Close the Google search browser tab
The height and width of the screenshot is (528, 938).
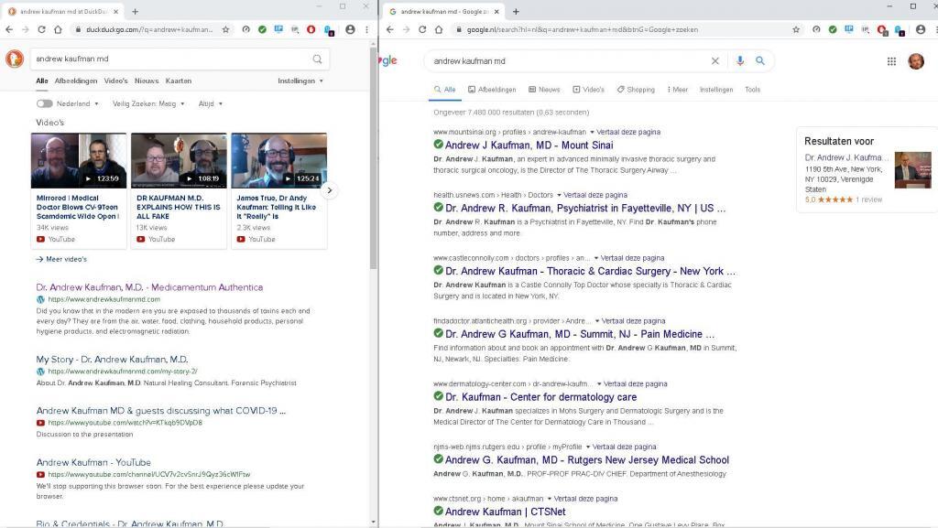[496, 11]
